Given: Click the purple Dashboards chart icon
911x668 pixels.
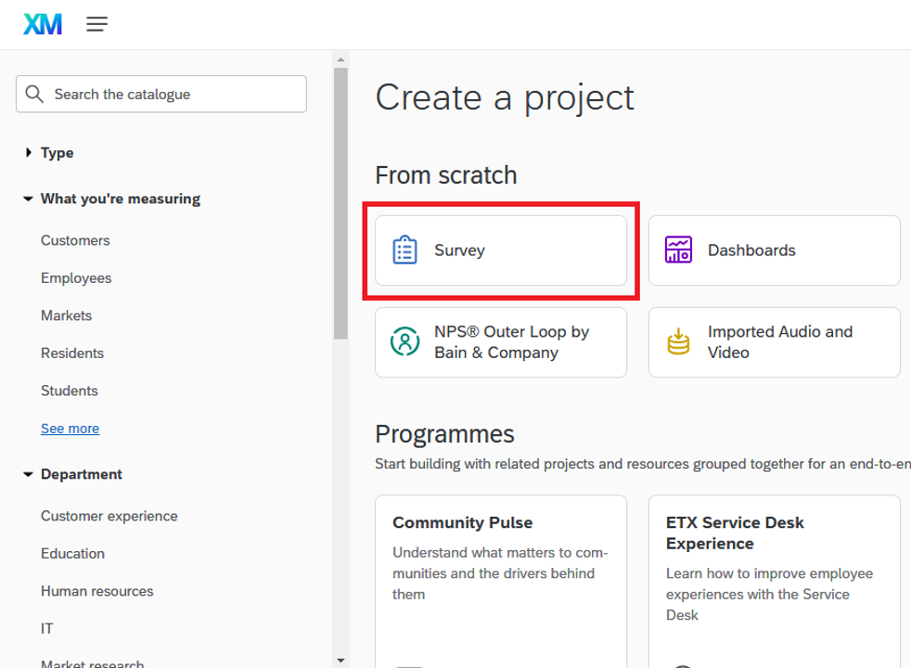Looking at the screenshot, I should coord(678,250).
